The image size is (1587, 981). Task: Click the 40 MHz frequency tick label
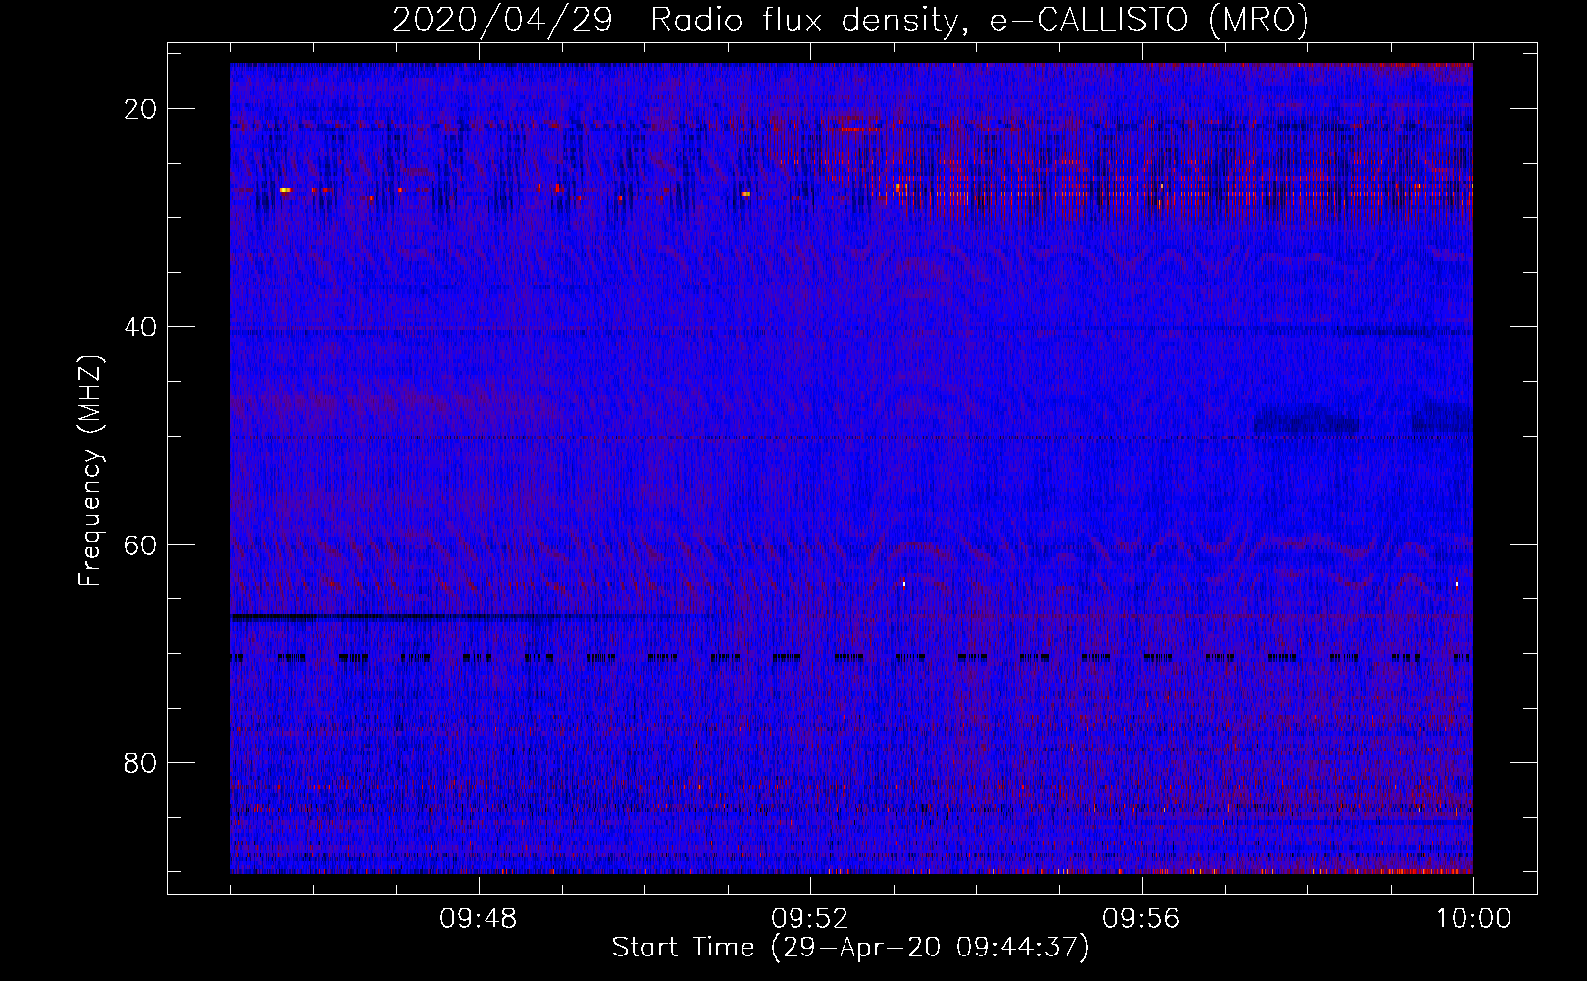[x=140, y=327]
